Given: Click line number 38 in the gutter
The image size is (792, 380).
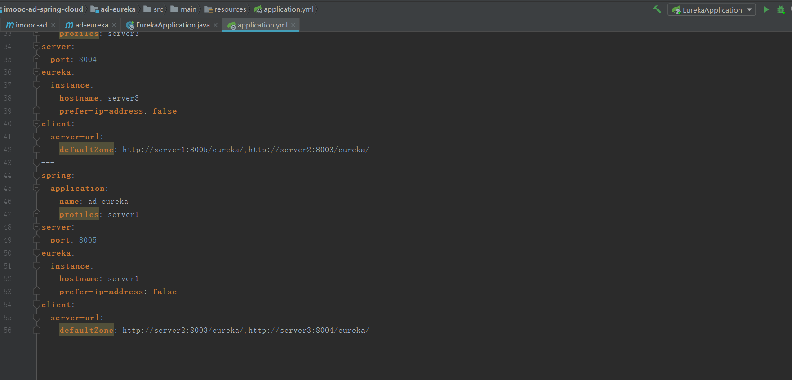Looking at the screenshot, I should coord(8,98).
